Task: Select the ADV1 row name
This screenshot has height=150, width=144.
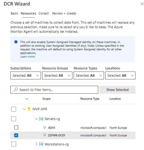Action: coord(52,128)
